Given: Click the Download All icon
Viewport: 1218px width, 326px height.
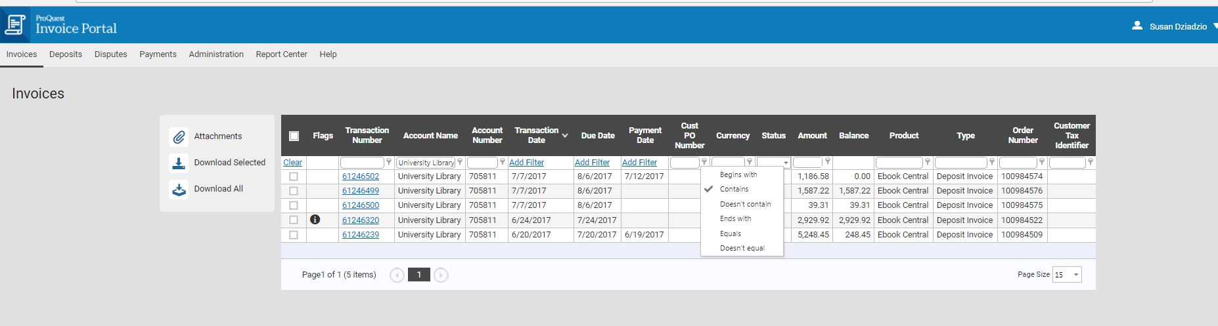Looking at the screenshot, I should [x=179, y=190].
